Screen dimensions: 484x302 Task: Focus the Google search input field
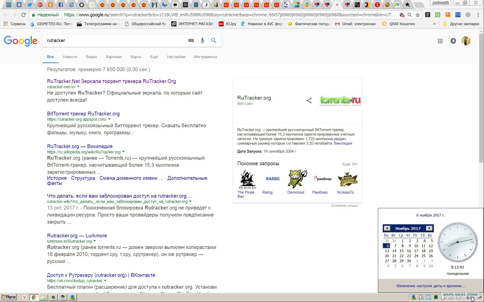point(116,40)
